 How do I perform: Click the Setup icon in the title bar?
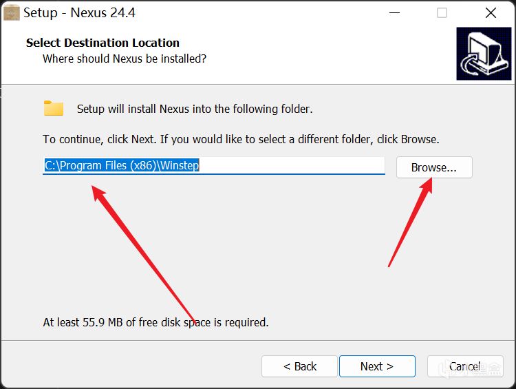click(12, 12)
